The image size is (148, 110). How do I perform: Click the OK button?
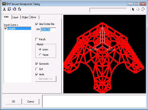point(14,102)
